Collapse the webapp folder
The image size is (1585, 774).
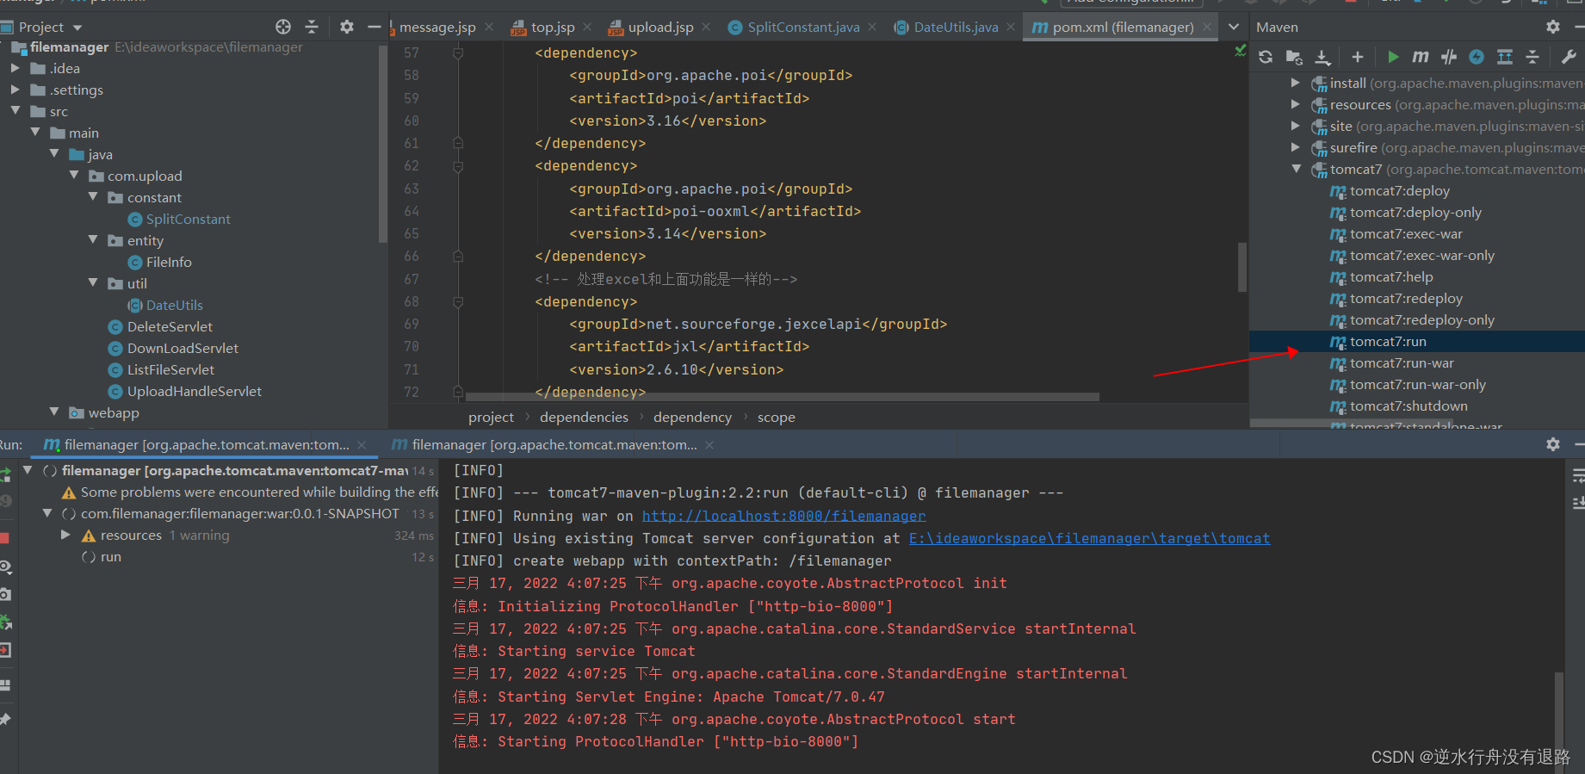(x=55, y=412)
